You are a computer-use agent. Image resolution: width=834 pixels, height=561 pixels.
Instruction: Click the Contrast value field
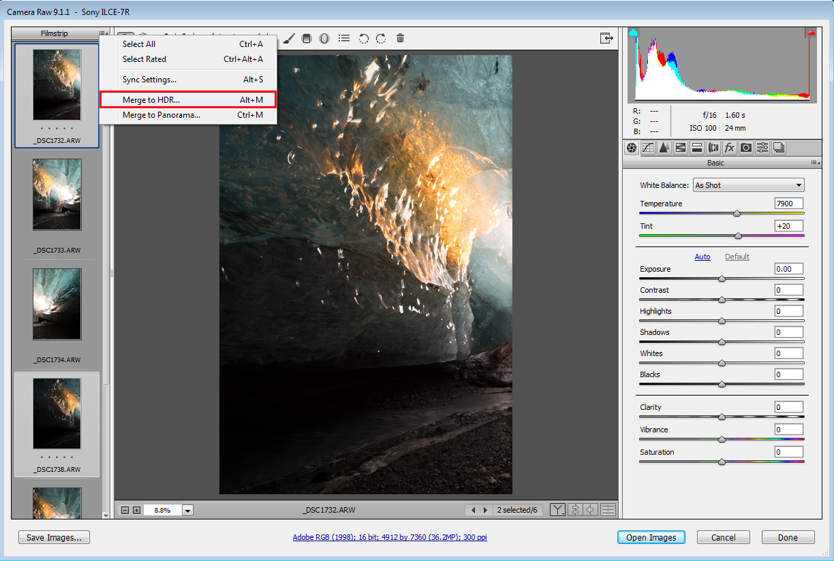coord(789,290)
